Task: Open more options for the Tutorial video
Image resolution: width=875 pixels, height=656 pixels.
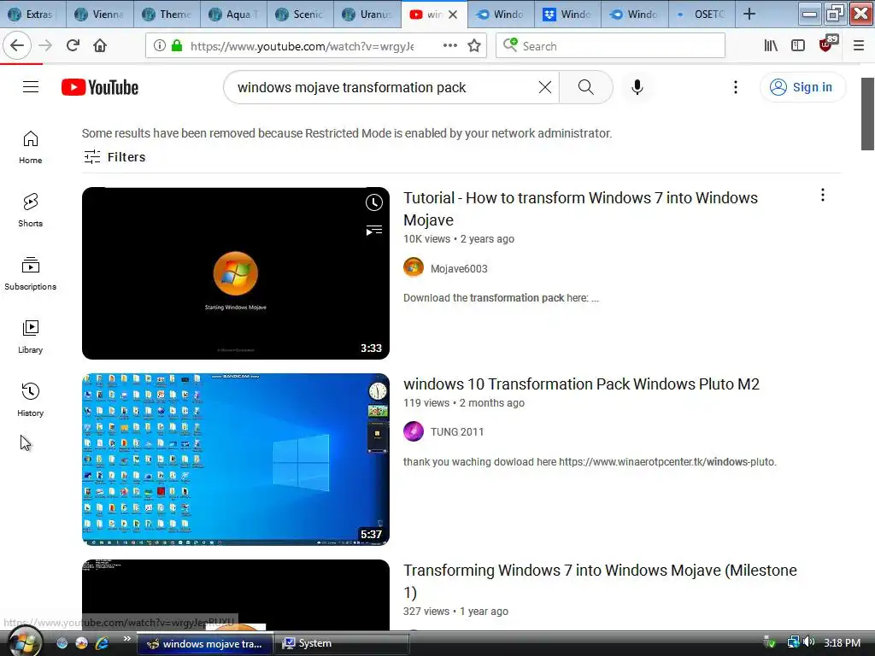Action: [823, 195]
